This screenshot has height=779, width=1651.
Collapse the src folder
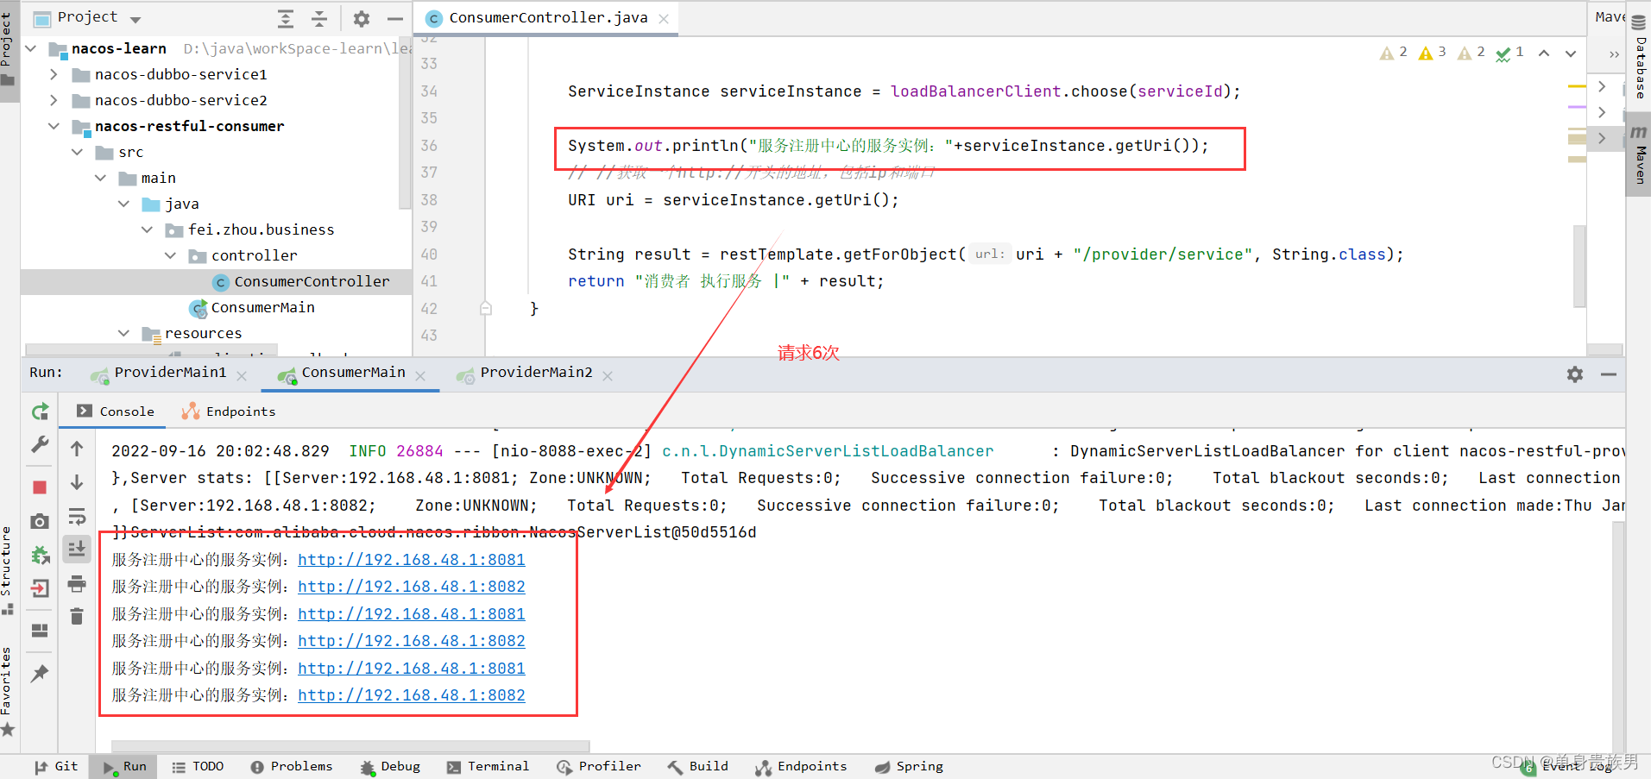(77, 152)
